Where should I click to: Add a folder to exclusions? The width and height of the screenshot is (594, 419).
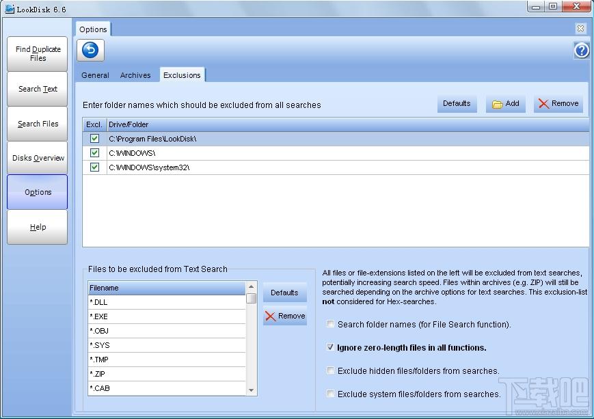point(505,103)
